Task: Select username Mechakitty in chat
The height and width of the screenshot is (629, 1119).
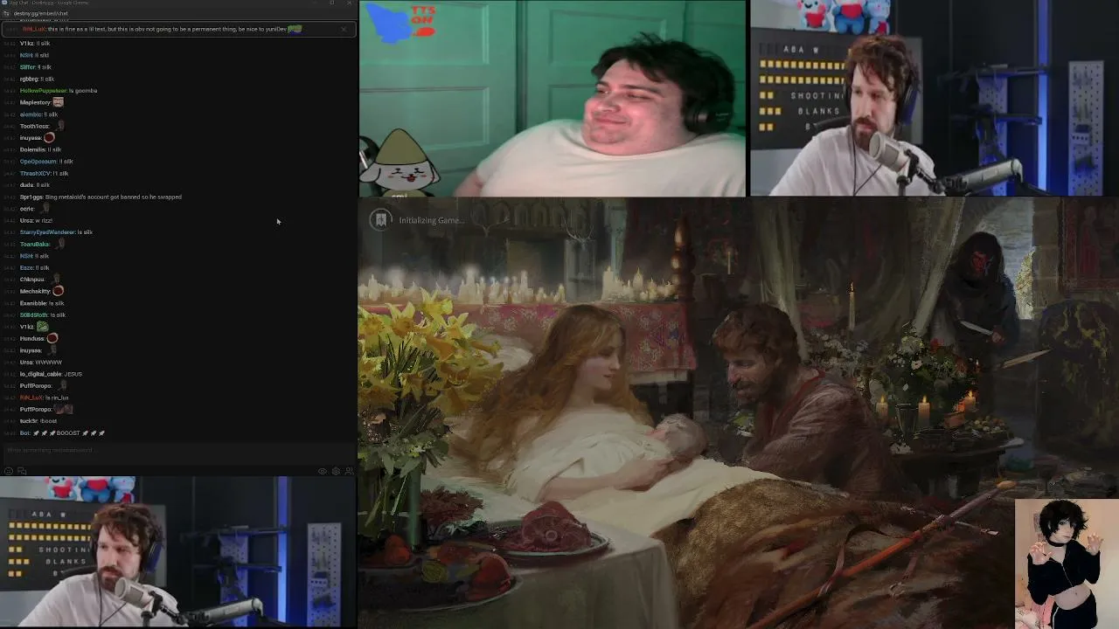Action: pyautogui.click(x=35, y=291)
